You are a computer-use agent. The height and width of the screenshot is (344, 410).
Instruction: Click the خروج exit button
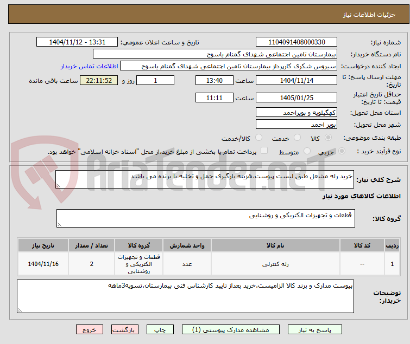90,329
